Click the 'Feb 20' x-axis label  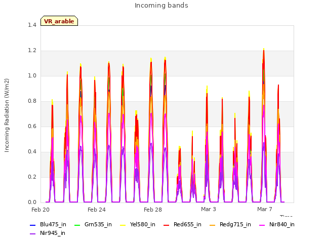(40, 210)
